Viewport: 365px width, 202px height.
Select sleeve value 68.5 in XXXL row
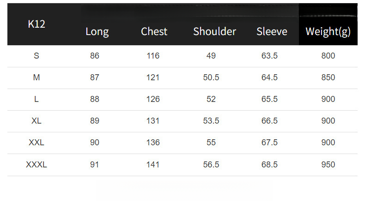269,165
